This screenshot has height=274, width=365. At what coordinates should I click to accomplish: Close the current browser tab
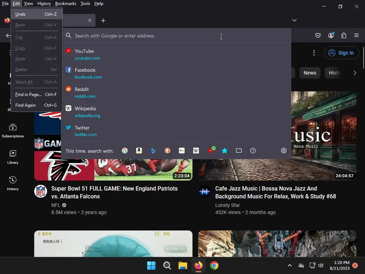[x=90, y=20]
